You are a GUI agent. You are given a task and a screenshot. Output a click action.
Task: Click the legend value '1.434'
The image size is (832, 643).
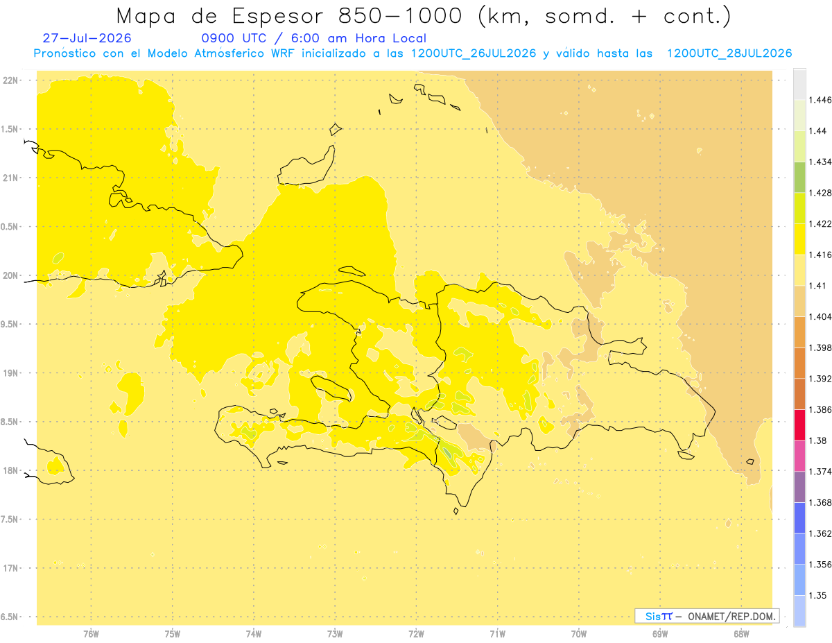pos(820,162)
